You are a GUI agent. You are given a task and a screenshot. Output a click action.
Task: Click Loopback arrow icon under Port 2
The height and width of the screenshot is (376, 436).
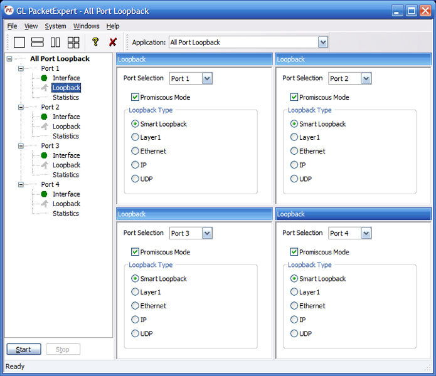(x=45, y=127)
